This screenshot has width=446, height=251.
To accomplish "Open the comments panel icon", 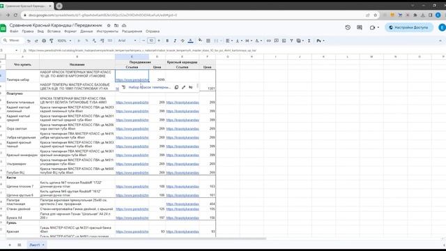I will tap(360, 28).
